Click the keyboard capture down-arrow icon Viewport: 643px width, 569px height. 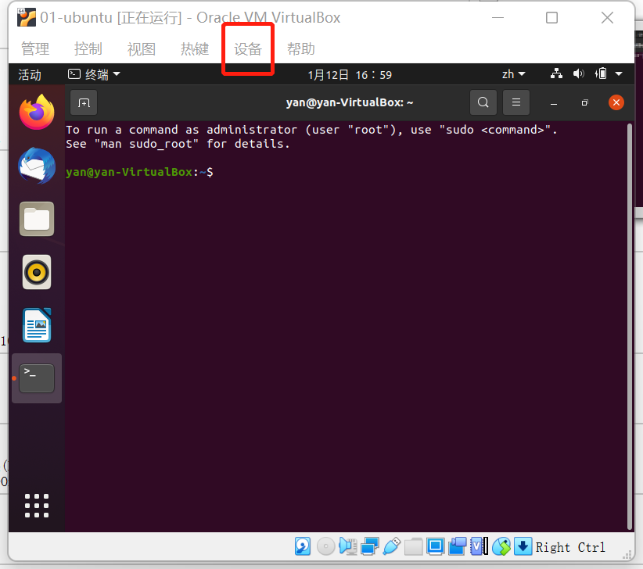click(523, 546)
